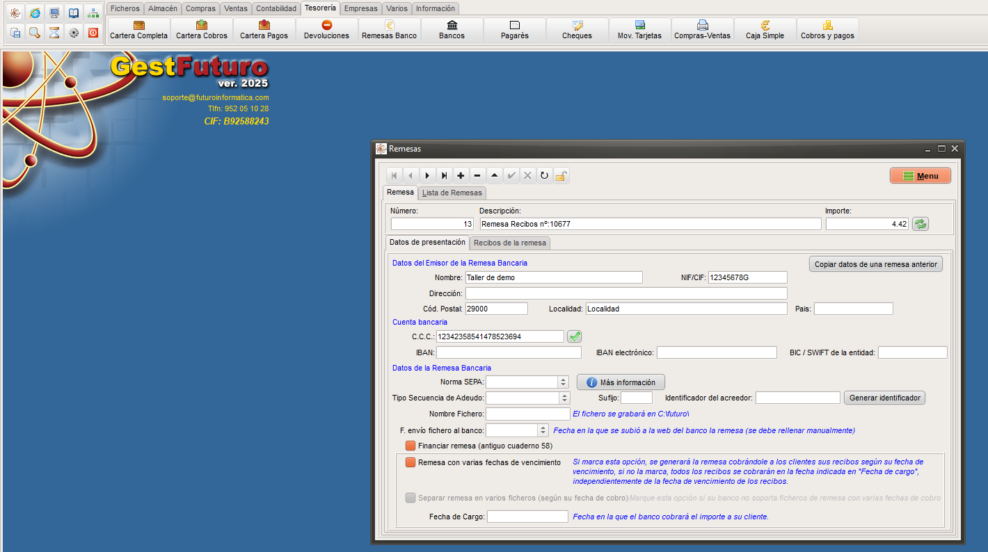Enable Financiar remesa checkbox

[x=411, y=446]
